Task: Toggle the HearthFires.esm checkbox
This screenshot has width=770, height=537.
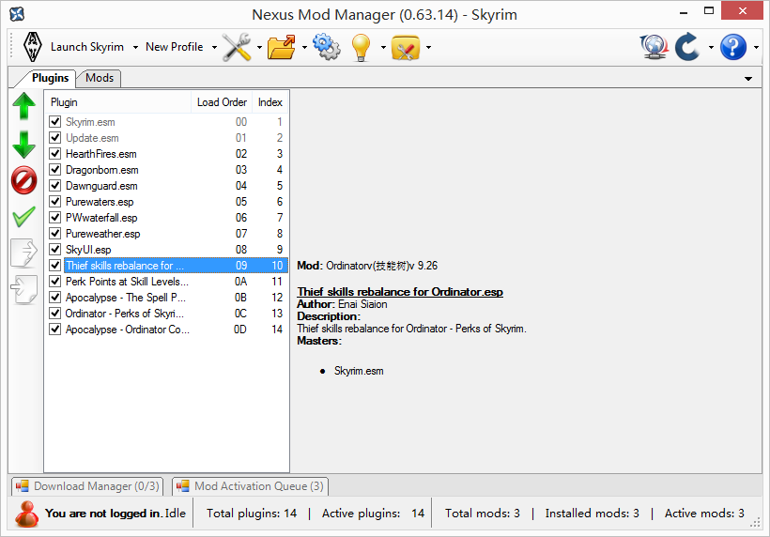Action: 55,154
